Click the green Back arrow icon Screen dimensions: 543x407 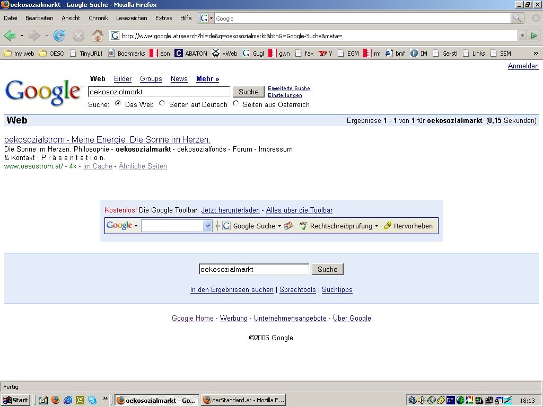[10, 36]
